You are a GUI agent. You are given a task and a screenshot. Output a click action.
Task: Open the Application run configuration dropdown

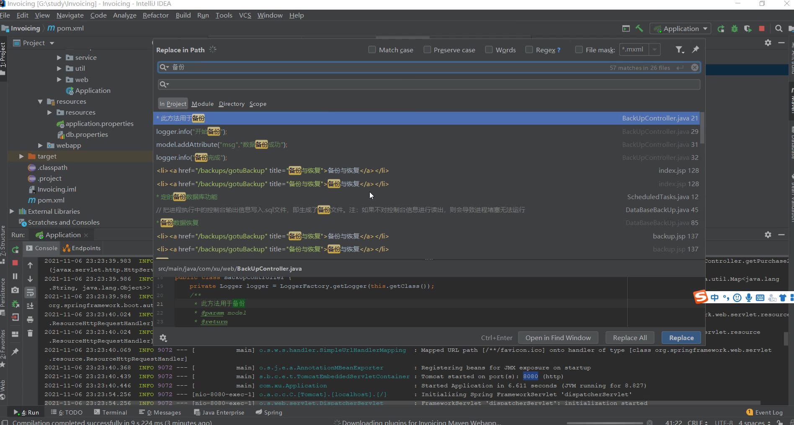tap(681, 28)
